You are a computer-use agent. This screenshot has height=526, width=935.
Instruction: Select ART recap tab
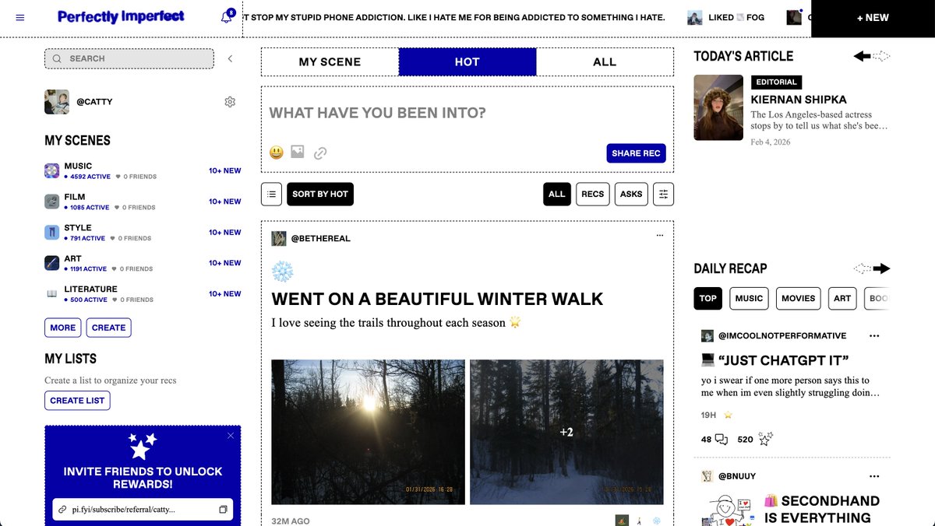click(842, 298)
